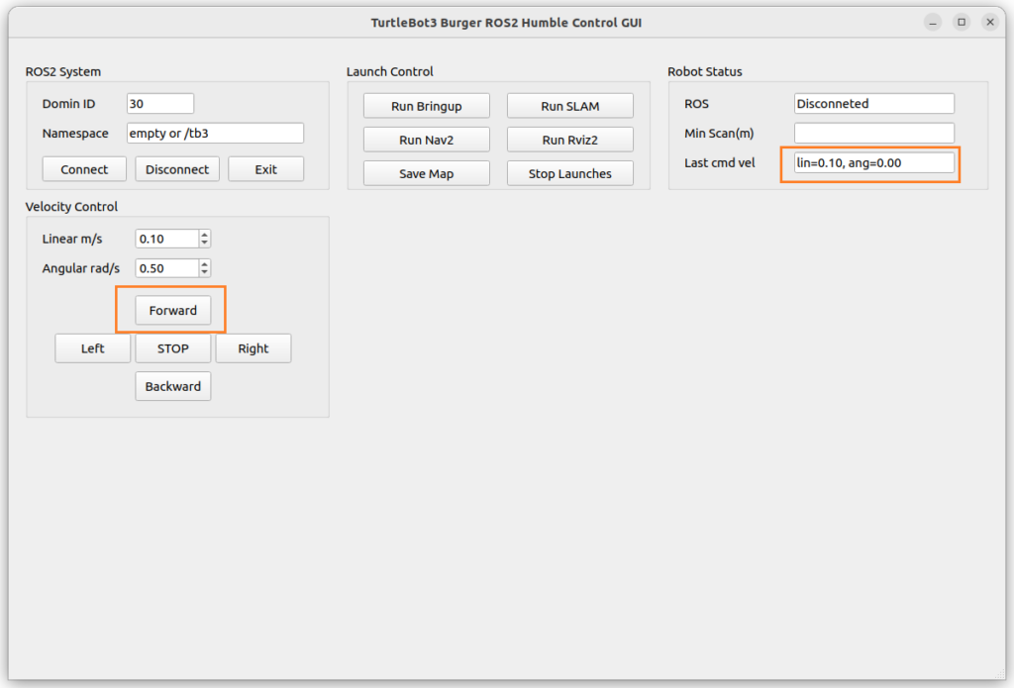The width and height of the screenshot is (1014, 688).
Task: Click the Linear m/s value box
Action: pos(166,239)
